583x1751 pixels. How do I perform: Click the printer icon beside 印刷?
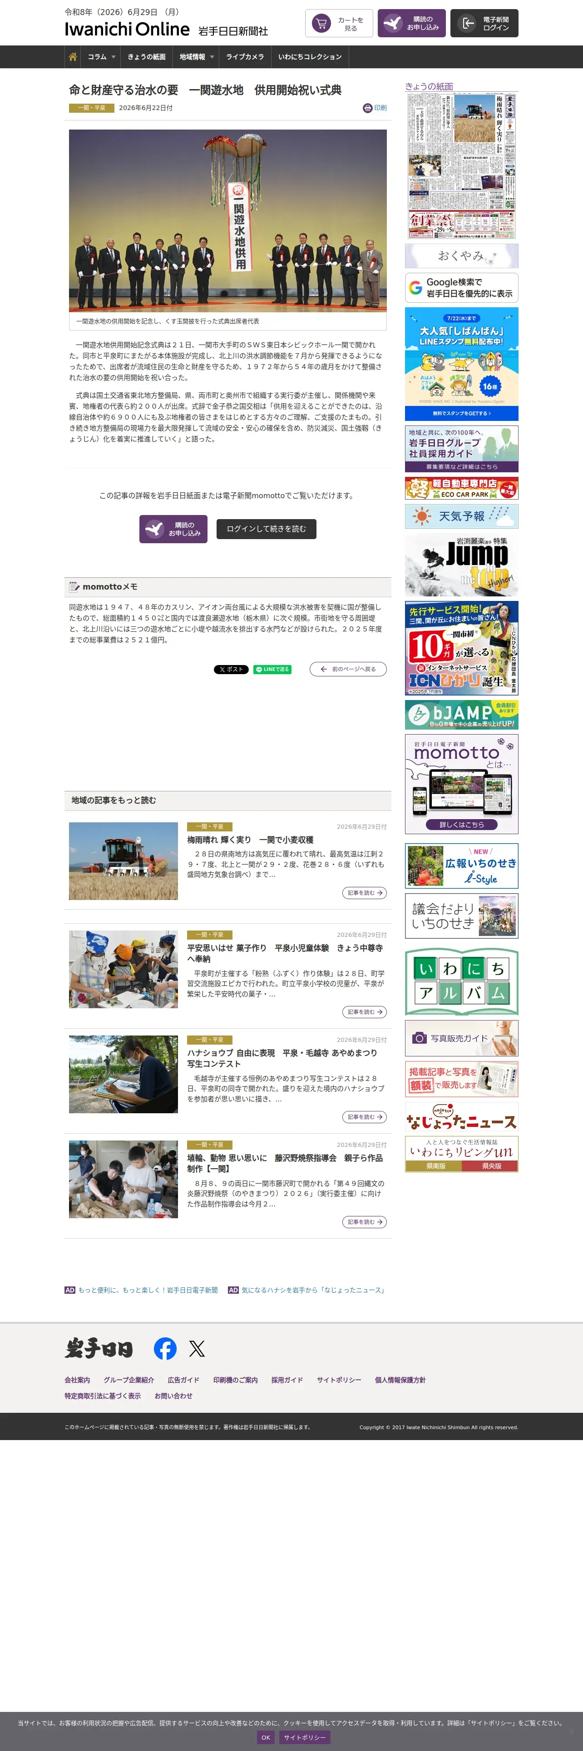click(367, 108)
